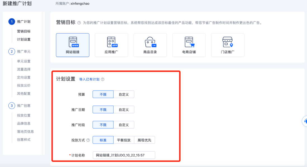This screenshot has width=307, height=167.
Task: Set 推广时段 to 自定义
Action: [124, 125]
